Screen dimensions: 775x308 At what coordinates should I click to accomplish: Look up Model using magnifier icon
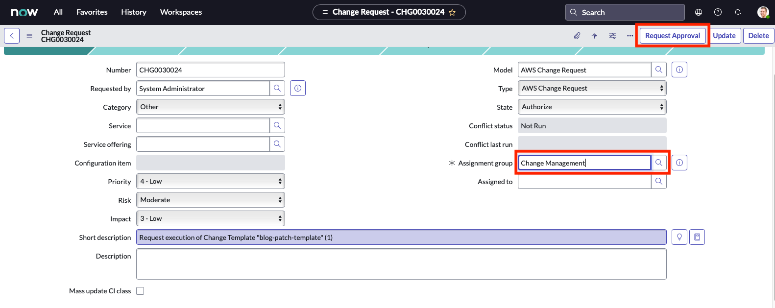click(659, 70)
